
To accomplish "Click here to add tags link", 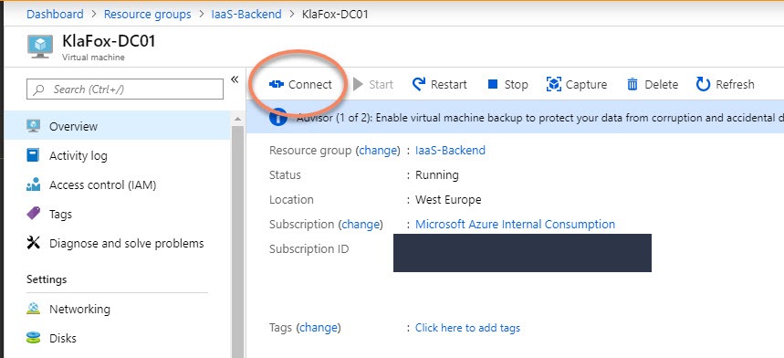I will pyautogui.click(x=467, y=328).
